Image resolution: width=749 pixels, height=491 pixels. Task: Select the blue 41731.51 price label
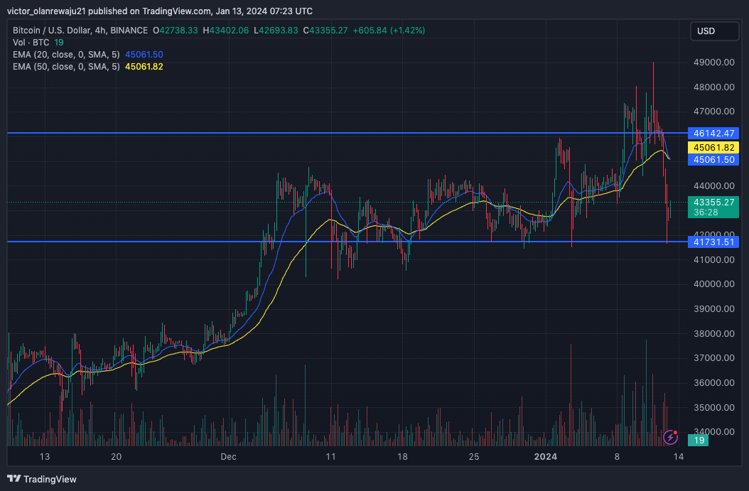coord(713,242)
